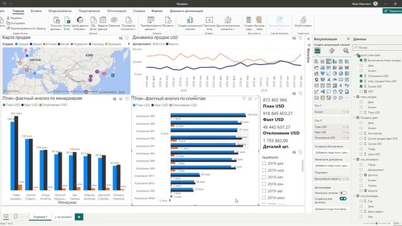Viewport: 402px width, 226px height.
Task: Check the 2019-ноя slicer box
Action: pyautogui.click(x=264, y=170)
